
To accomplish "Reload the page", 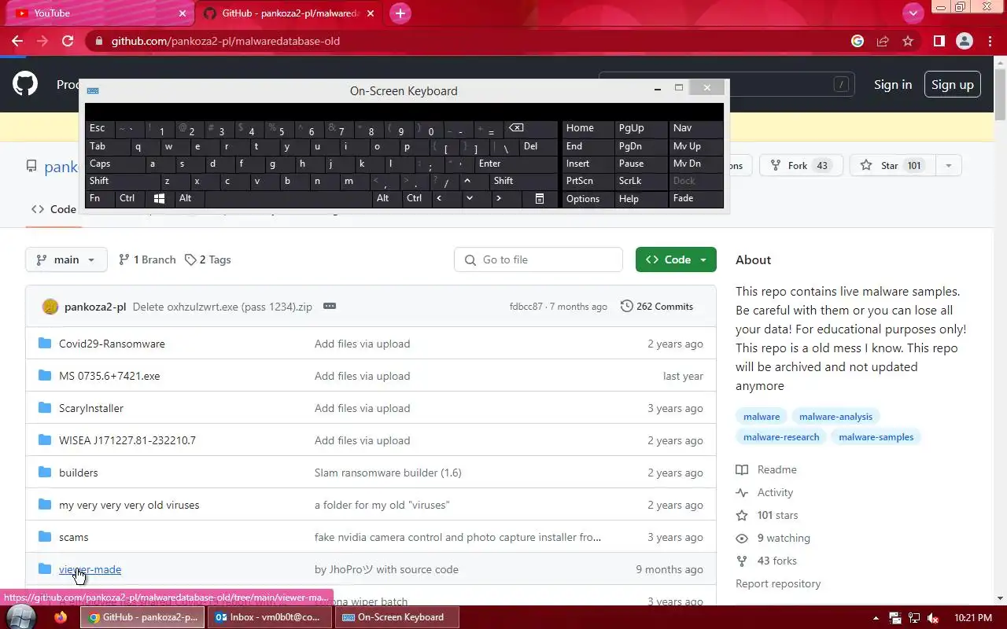I will (68, 41).
